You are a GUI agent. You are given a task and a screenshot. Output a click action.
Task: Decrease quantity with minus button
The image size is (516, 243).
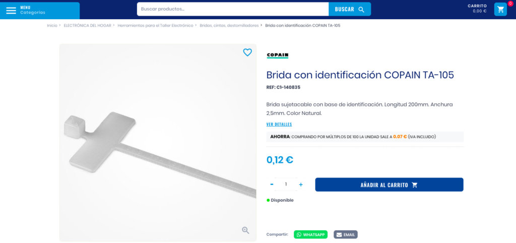coord(272,185)
